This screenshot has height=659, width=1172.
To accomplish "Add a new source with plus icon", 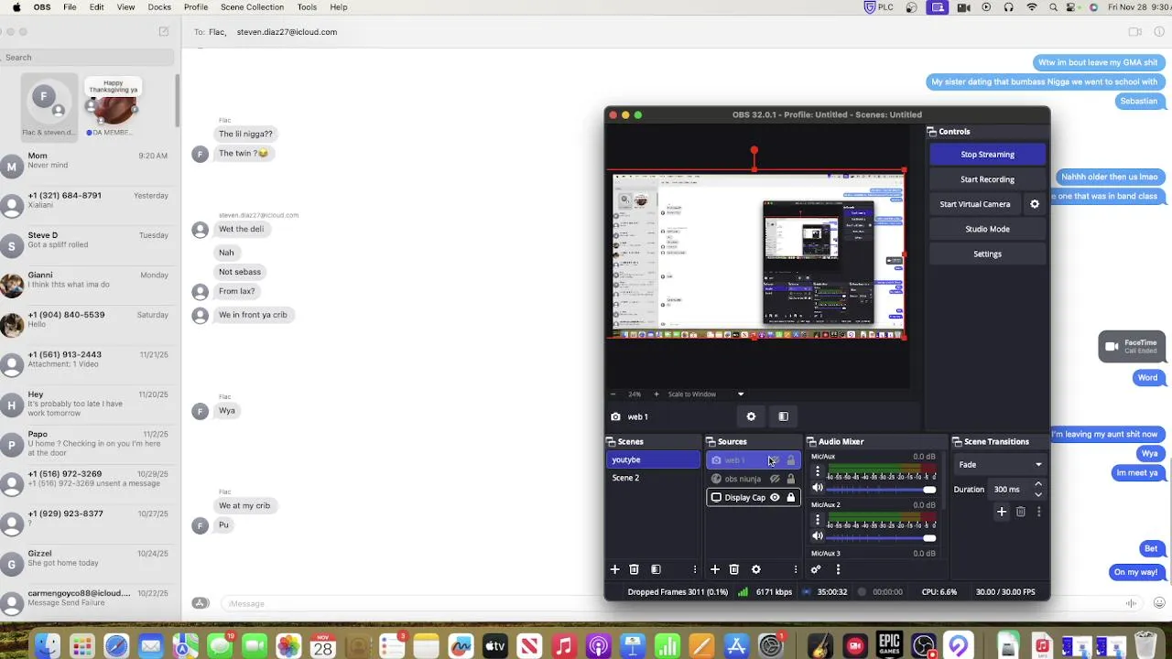I will tap(715, 569).
